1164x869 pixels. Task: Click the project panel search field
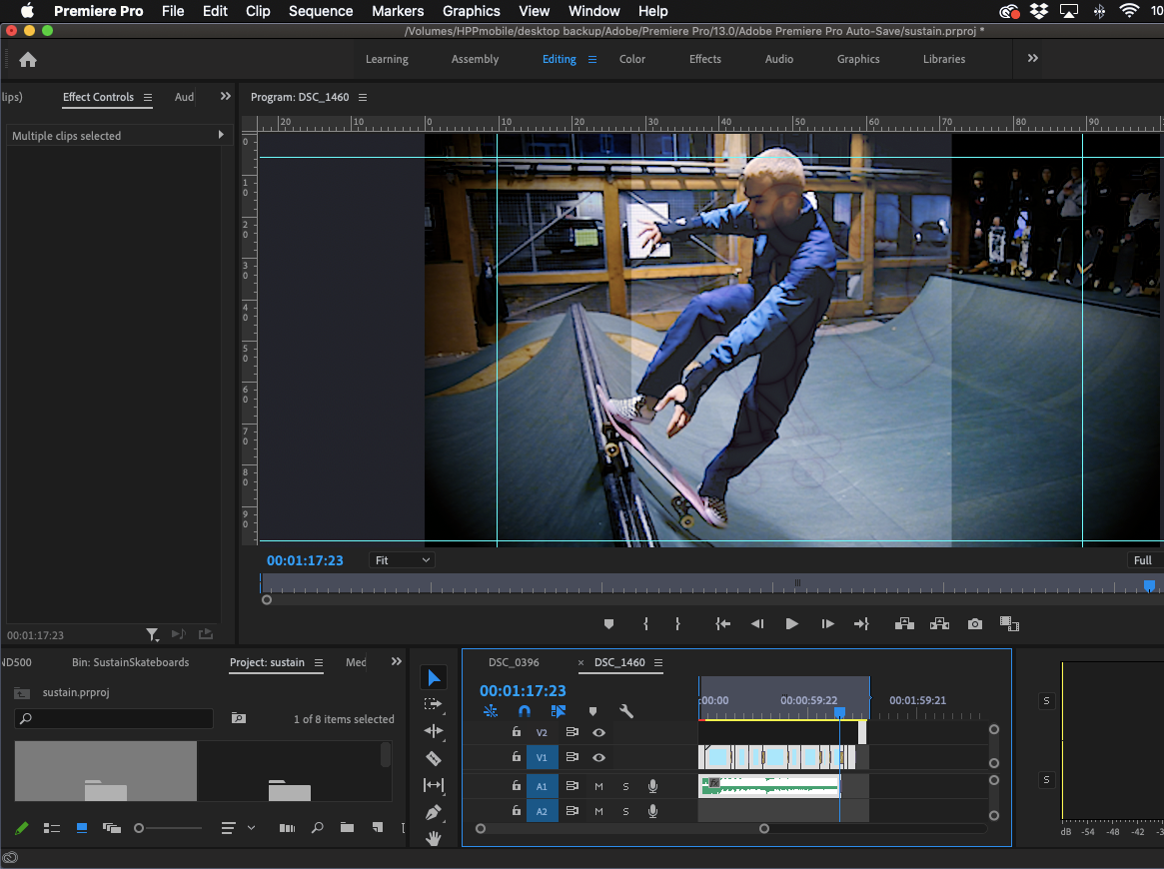(114, 719)
